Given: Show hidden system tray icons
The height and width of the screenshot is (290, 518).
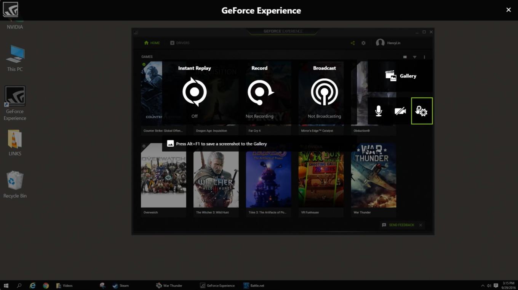Looking at the screenshot, I should tap(483, 285).
